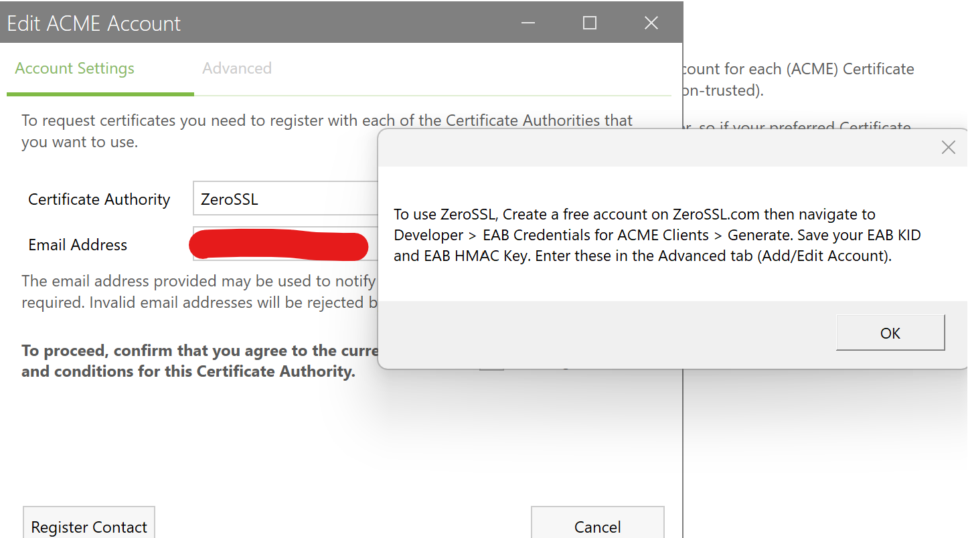
Task: Click the "Edit ACME Account" window title
Action: [94, 24]
